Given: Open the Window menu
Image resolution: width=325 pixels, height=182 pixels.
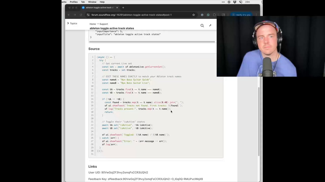Looking at the screenshot, I should [92, 2].
